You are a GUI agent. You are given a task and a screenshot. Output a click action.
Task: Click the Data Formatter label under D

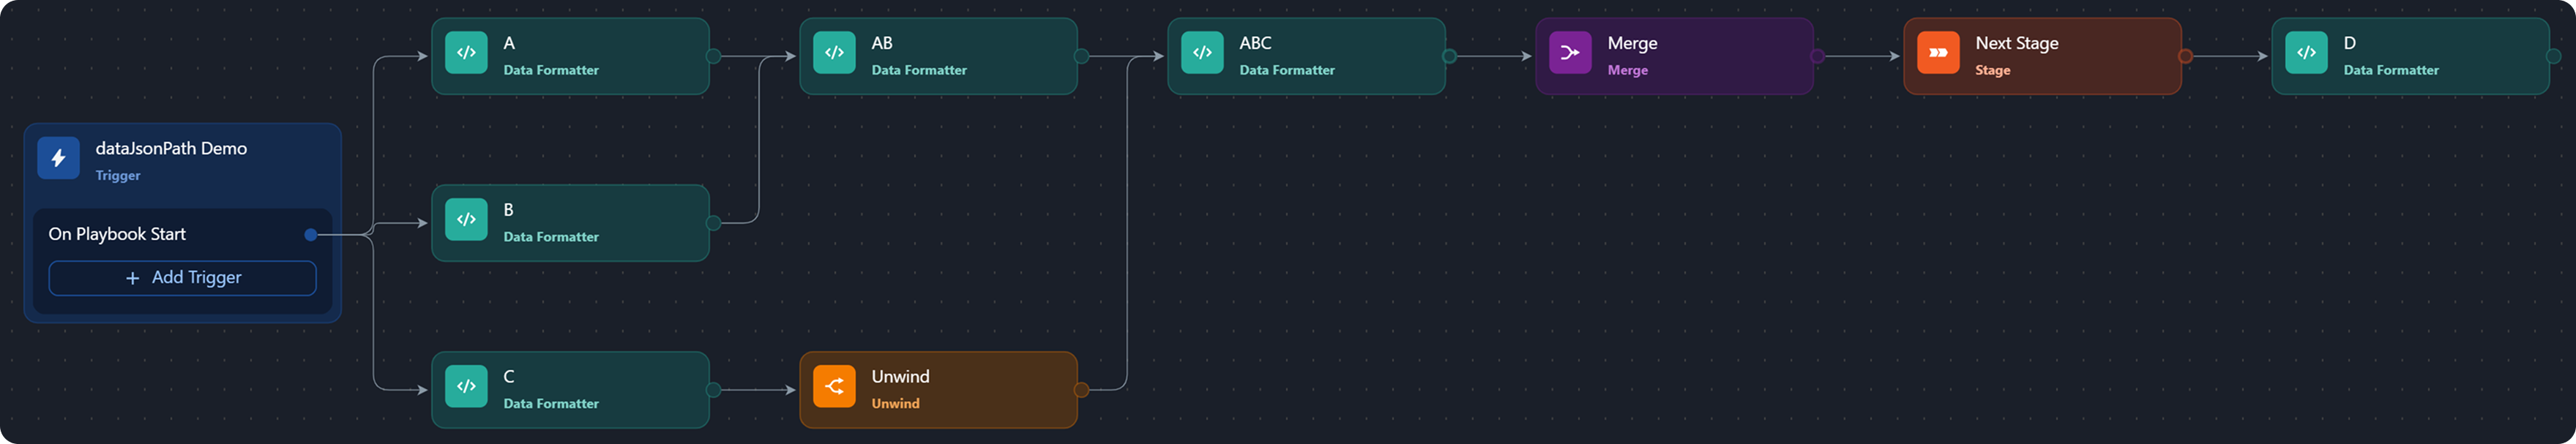pyautogui.click(x=2391, y=70)
